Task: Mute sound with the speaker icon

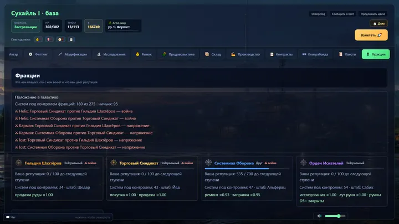Action: pyautogui.click(x=319, y=216)
